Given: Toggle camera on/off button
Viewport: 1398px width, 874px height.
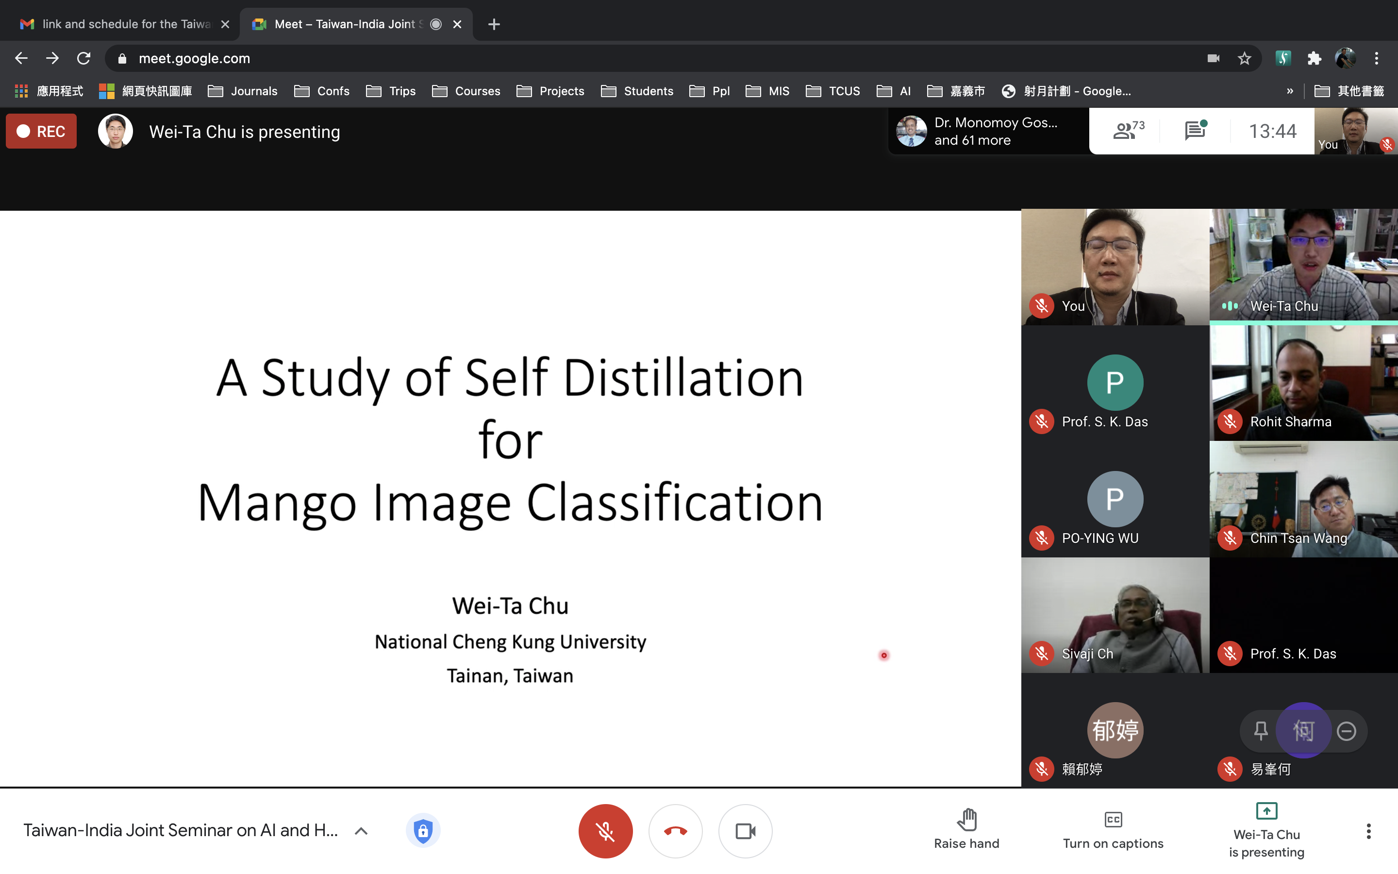Looking at the screenshot, I should click(747, 830).
